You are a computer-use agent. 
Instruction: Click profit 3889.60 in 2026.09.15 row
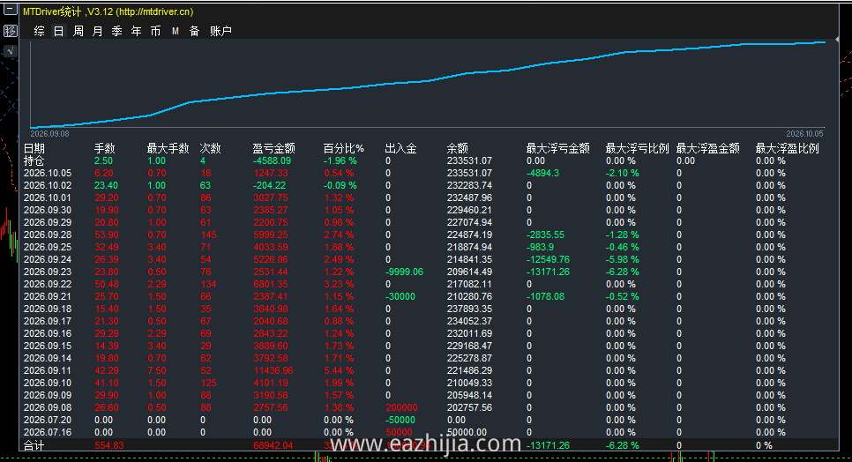[x=271, y=346]
